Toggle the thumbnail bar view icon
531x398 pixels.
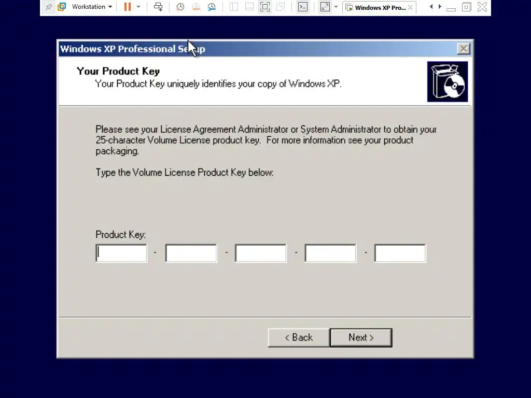click(249, 7)
